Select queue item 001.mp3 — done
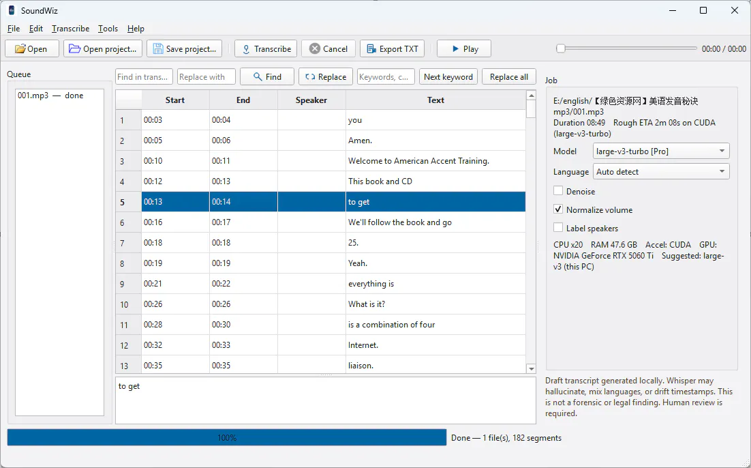 point(59,96)
